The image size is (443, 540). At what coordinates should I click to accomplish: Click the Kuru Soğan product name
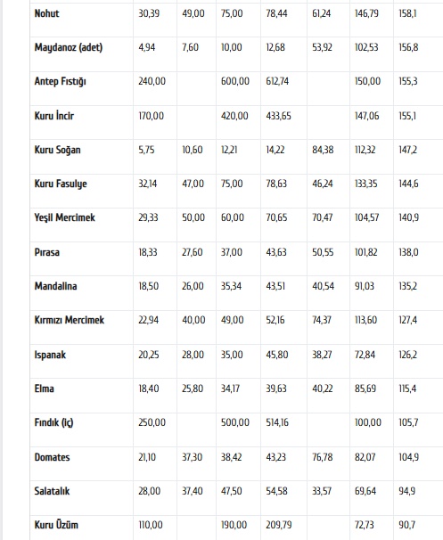pos(57,150)
